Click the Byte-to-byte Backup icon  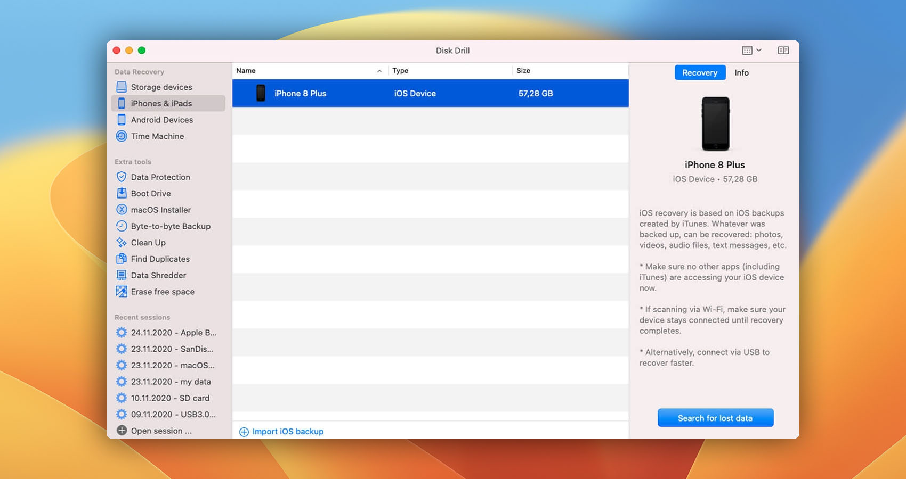coord(122,226)
